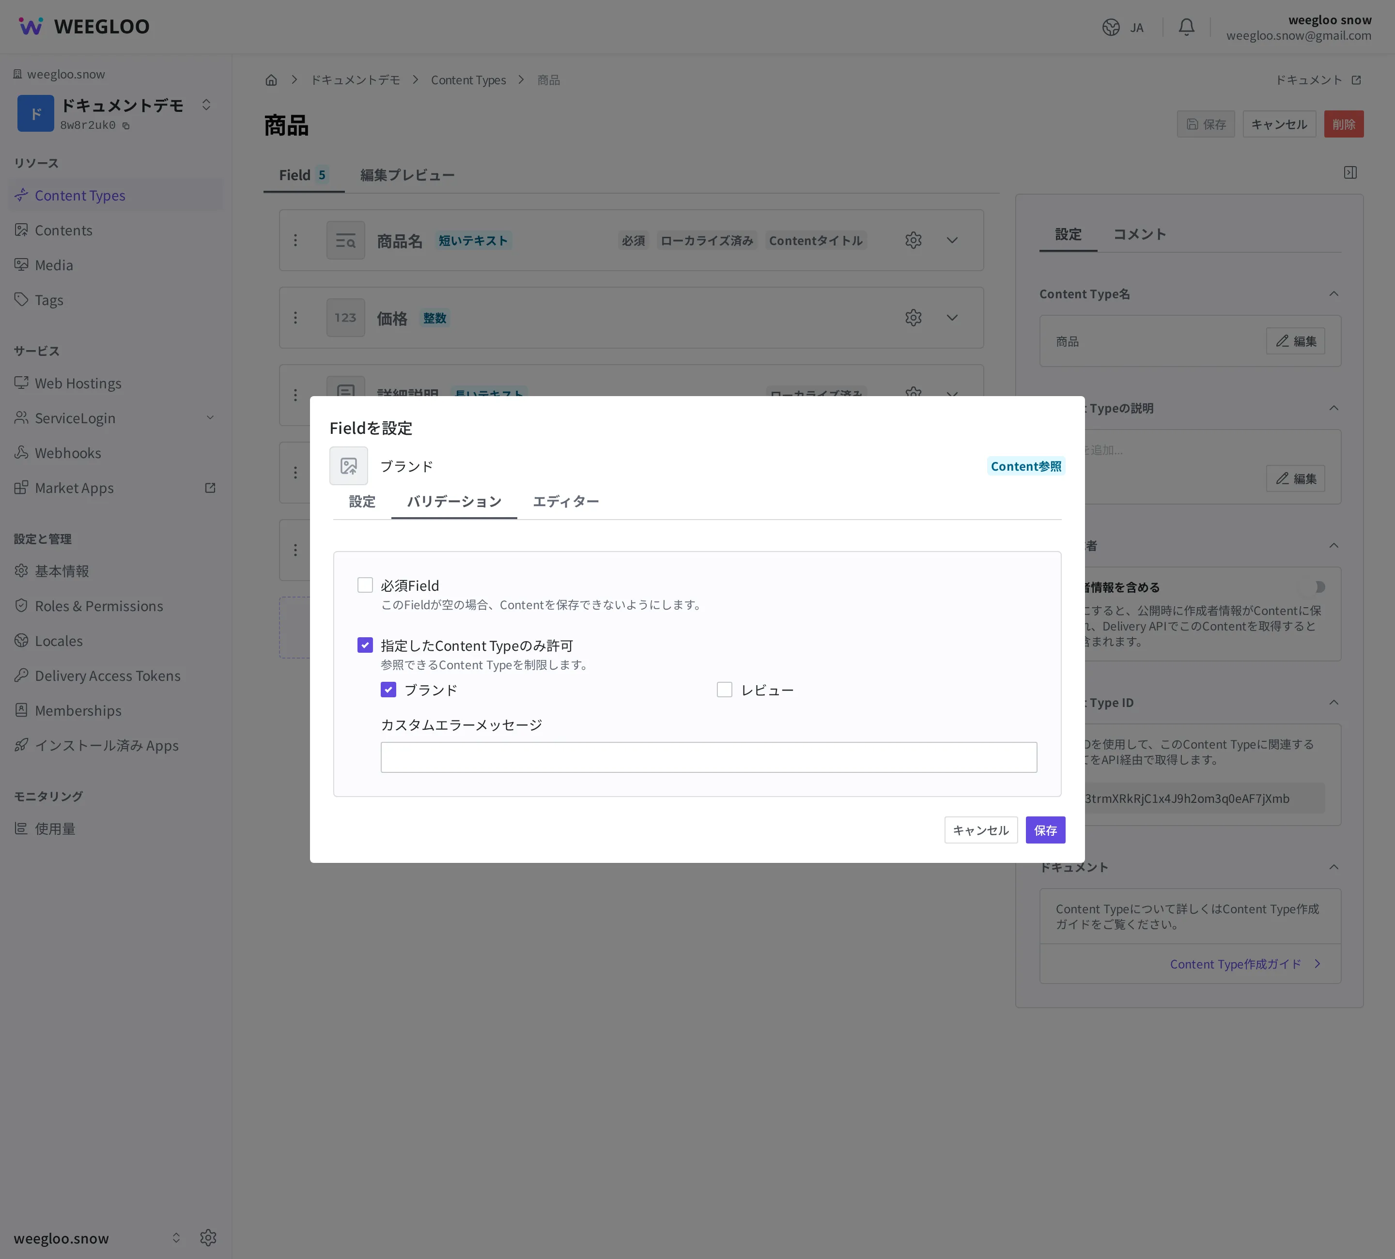Click the page header キャンセル button
This screenshot has height=1259, width=1395.
point(1279,124)
